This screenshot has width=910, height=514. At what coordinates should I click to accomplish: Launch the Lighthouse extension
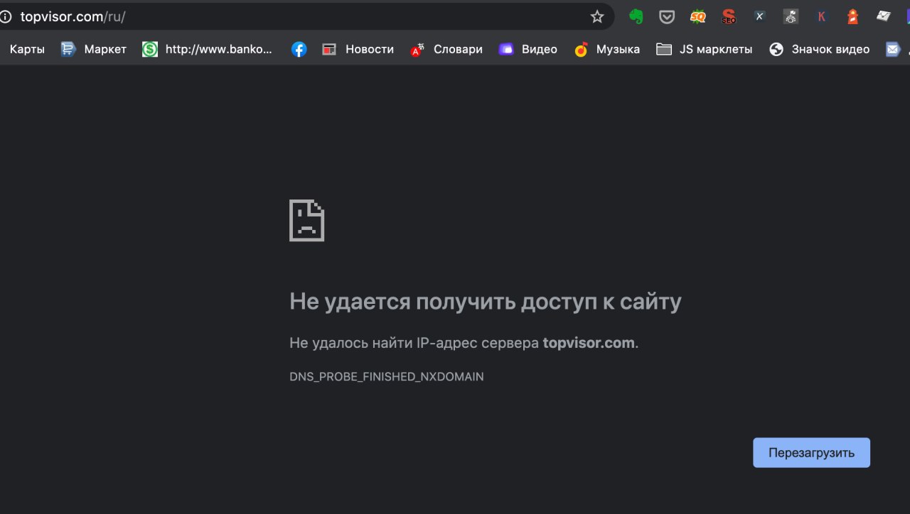[852, 16]
